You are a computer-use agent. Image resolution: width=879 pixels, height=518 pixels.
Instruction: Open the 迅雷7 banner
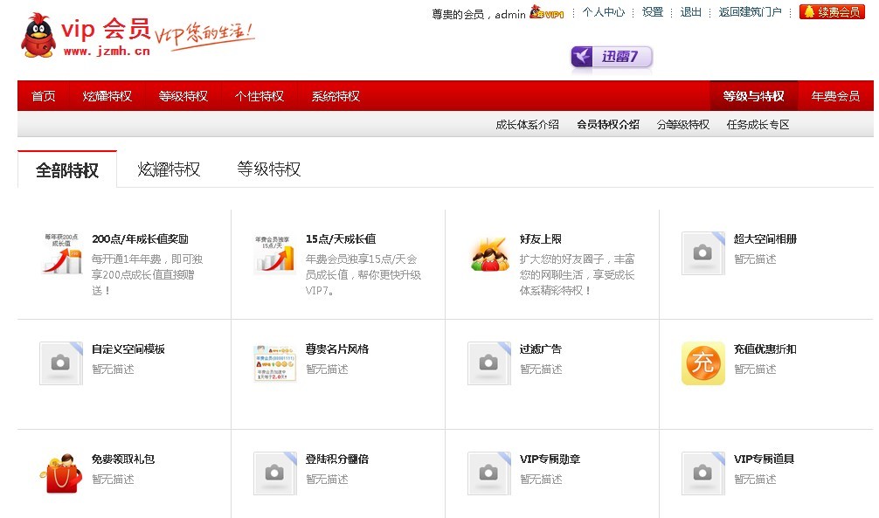pos(612,57)
